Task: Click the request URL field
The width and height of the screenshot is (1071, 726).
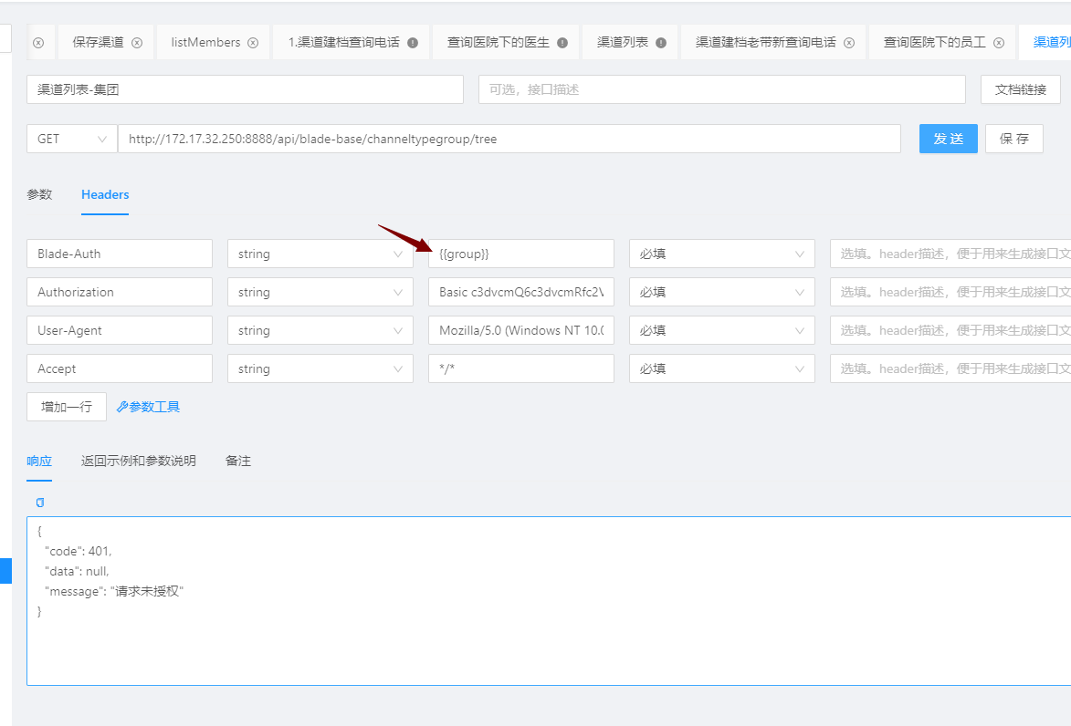Action: click(509, 139)
